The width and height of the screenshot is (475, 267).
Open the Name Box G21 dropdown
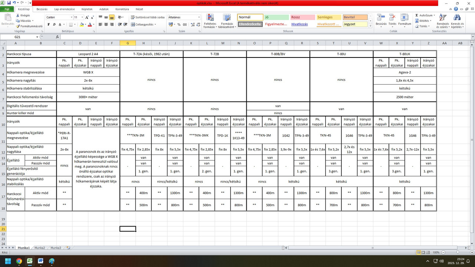tap(37, 37)
